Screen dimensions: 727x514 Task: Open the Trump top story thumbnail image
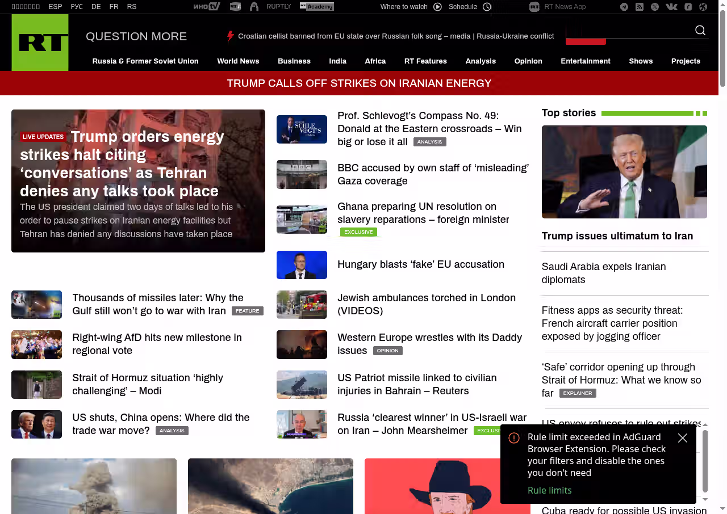pos(624,172)
